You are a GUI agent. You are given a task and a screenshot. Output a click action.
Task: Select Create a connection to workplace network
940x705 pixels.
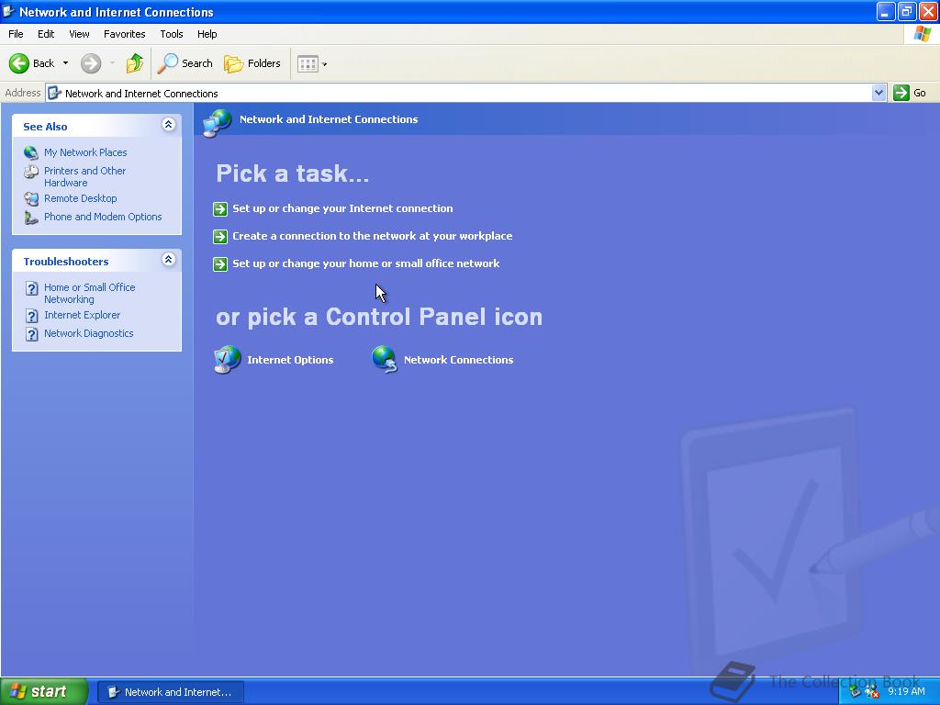(x=373, y=236)
